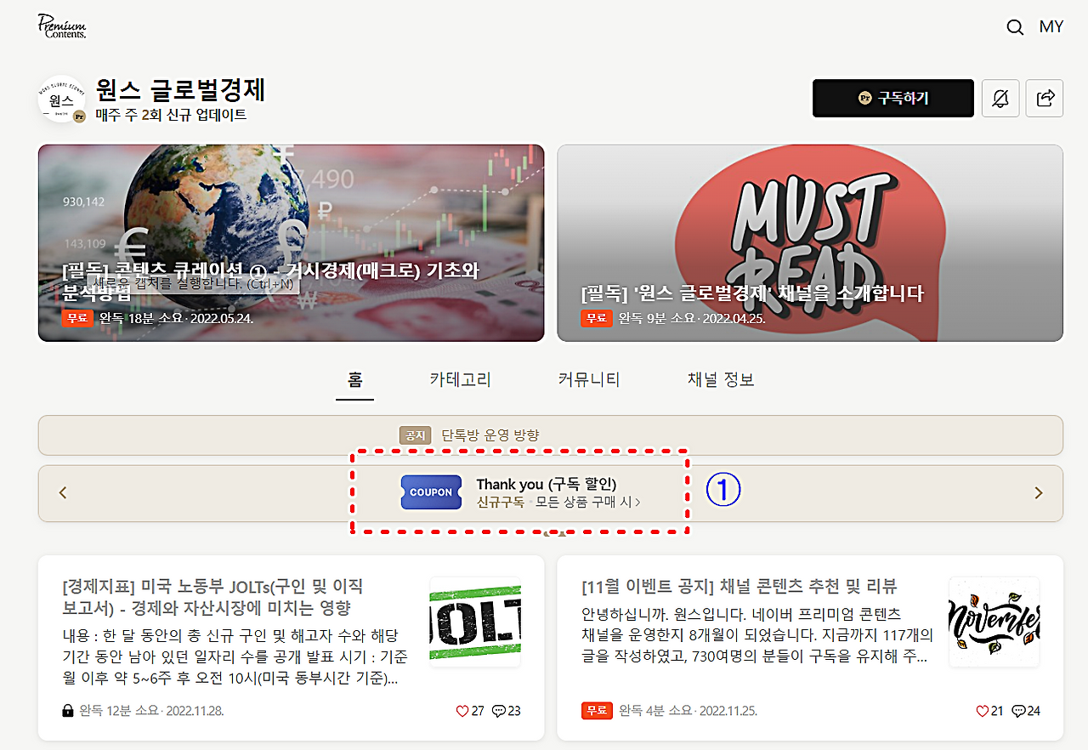The image size is (1088, 750).
Task: Open the search icon in the header
Action: point(1015,26)
